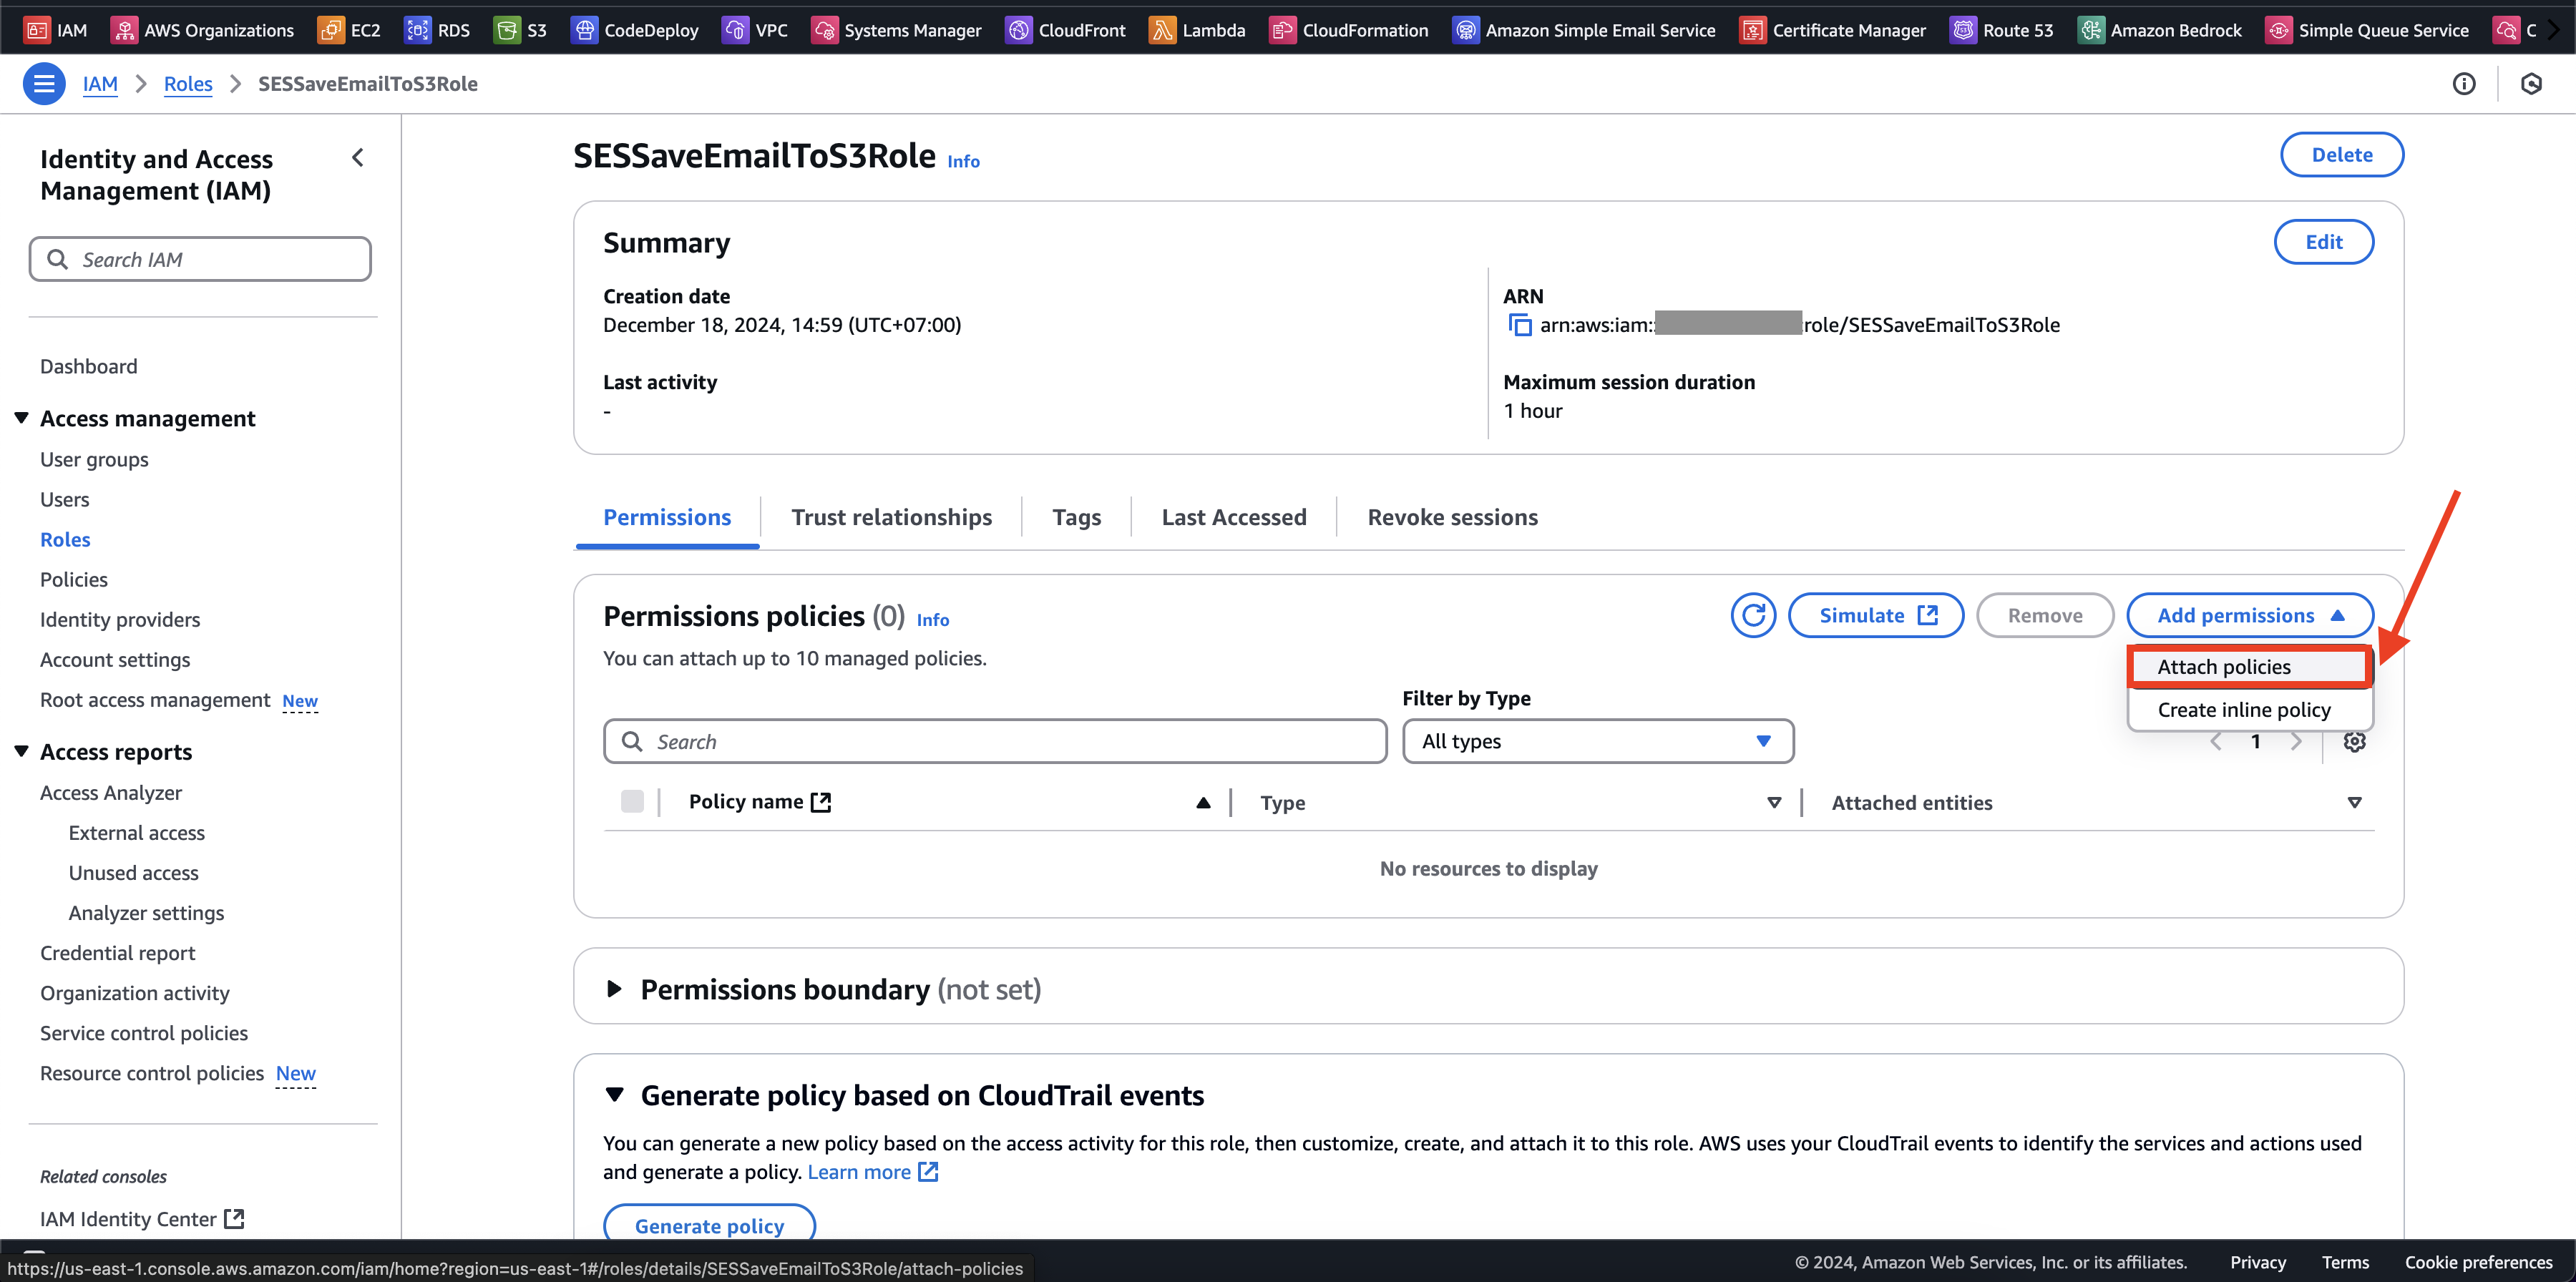The image size is (2576, 1282).
Task: Select the Attach policies menu option
Action: pos(2249,667)
